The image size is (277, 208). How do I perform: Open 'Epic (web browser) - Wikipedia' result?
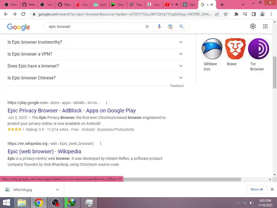pos(44,151)
